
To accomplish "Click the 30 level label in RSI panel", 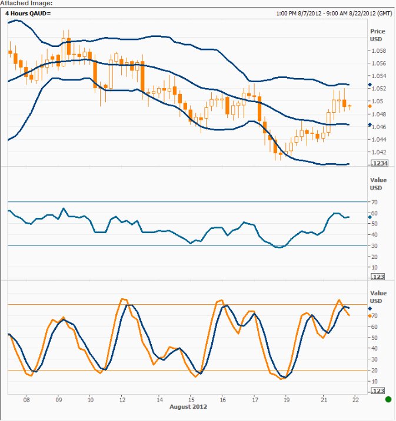I will click(374, 246).
